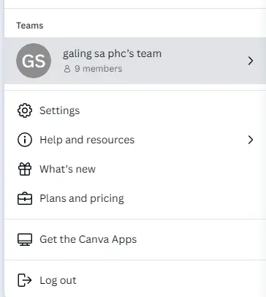Image resolution: width=266 pixels, height=297 pixels.
Task: Click the Teams section heading
Action: tap(30, 26)
